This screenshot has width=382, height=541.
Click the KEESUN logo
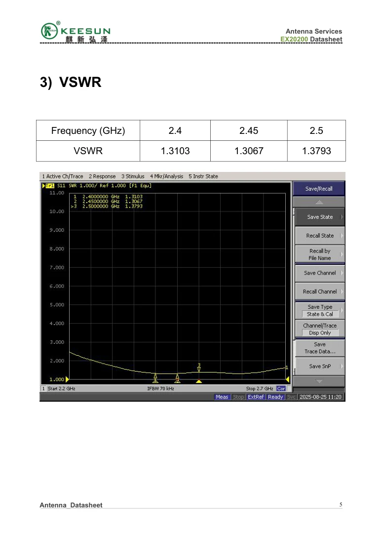click(x=76, y=32)
